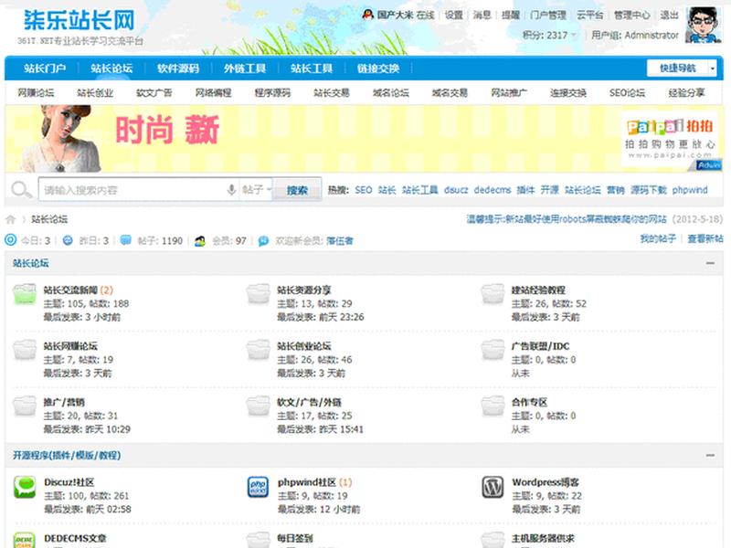Open the user avatar picture

tap(704, 25)
